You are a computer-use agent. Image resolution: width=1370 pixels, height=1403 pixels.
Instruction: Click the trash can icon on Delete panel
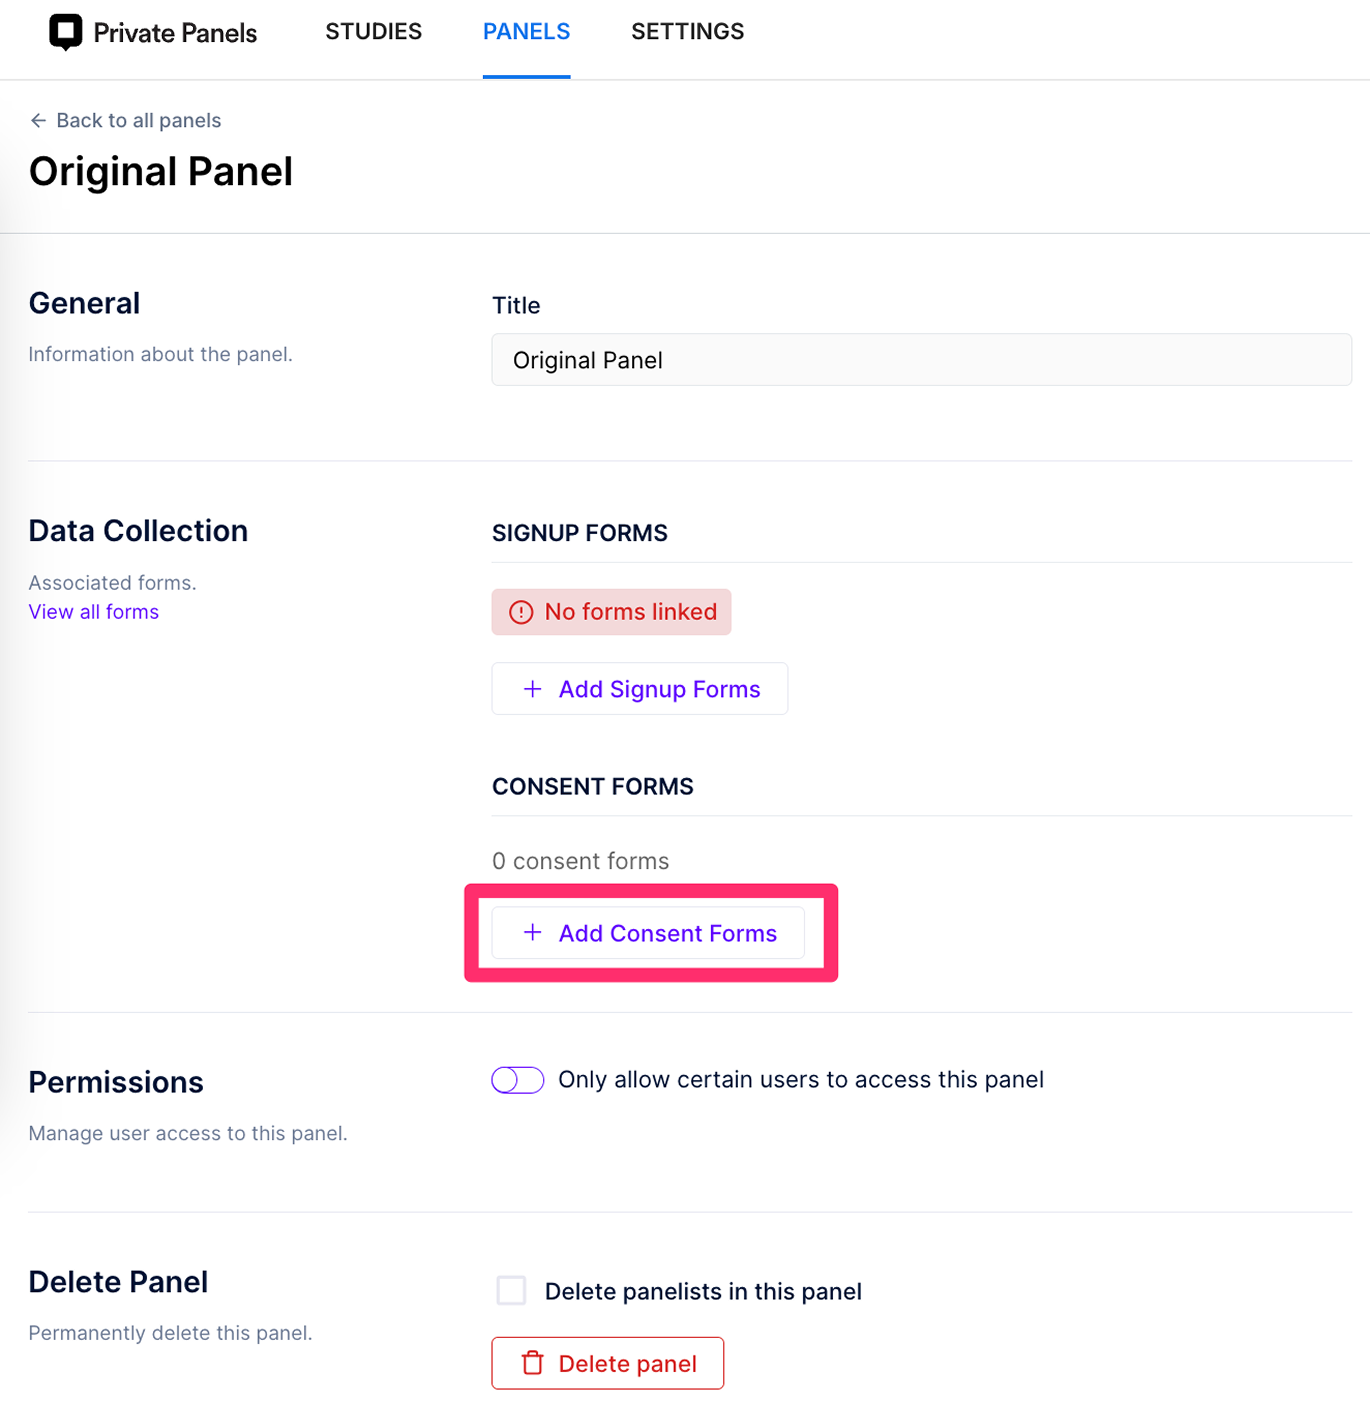coord(532,1363)
